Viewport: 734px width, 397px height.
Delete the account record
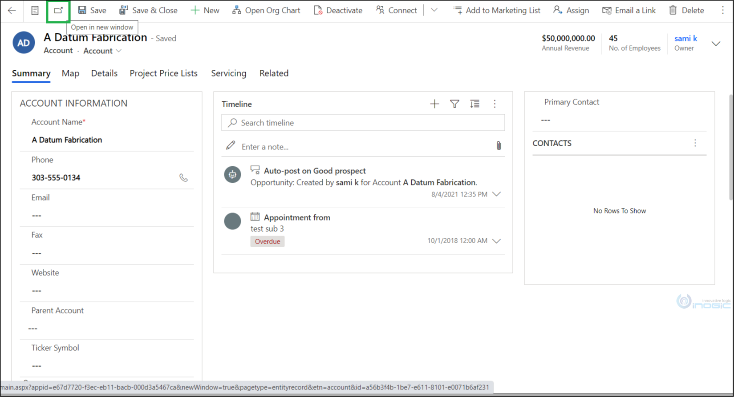pos(686,10)
